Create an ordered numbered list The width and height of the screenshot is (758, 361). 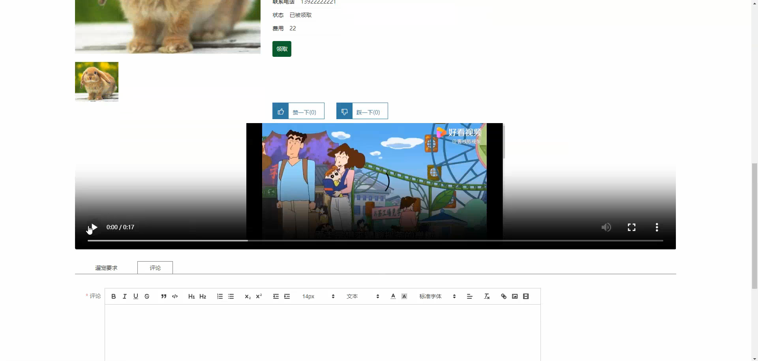click(x=220, y=296)
